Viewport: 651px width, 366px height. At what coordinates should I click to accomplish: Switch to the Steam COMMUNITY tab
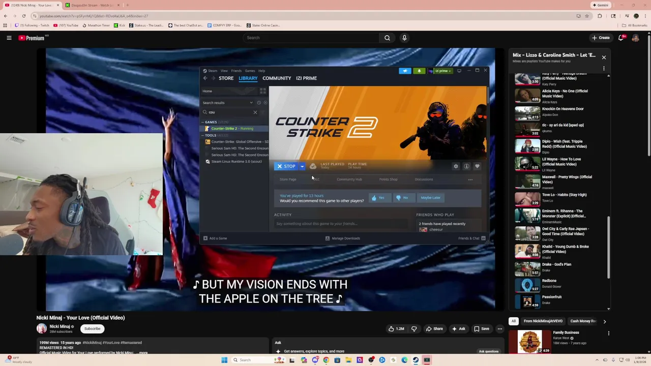pyautogui.click(x=277, y=78)
